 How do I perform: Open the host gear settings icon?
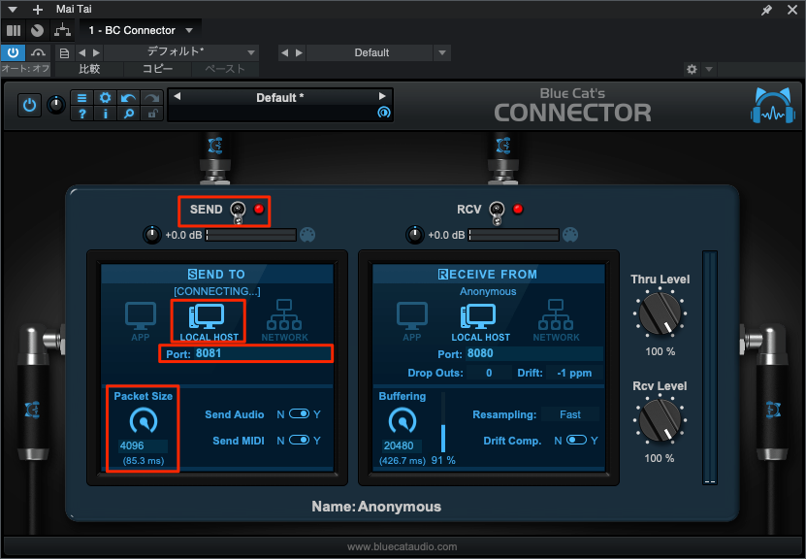click(692, 69)
